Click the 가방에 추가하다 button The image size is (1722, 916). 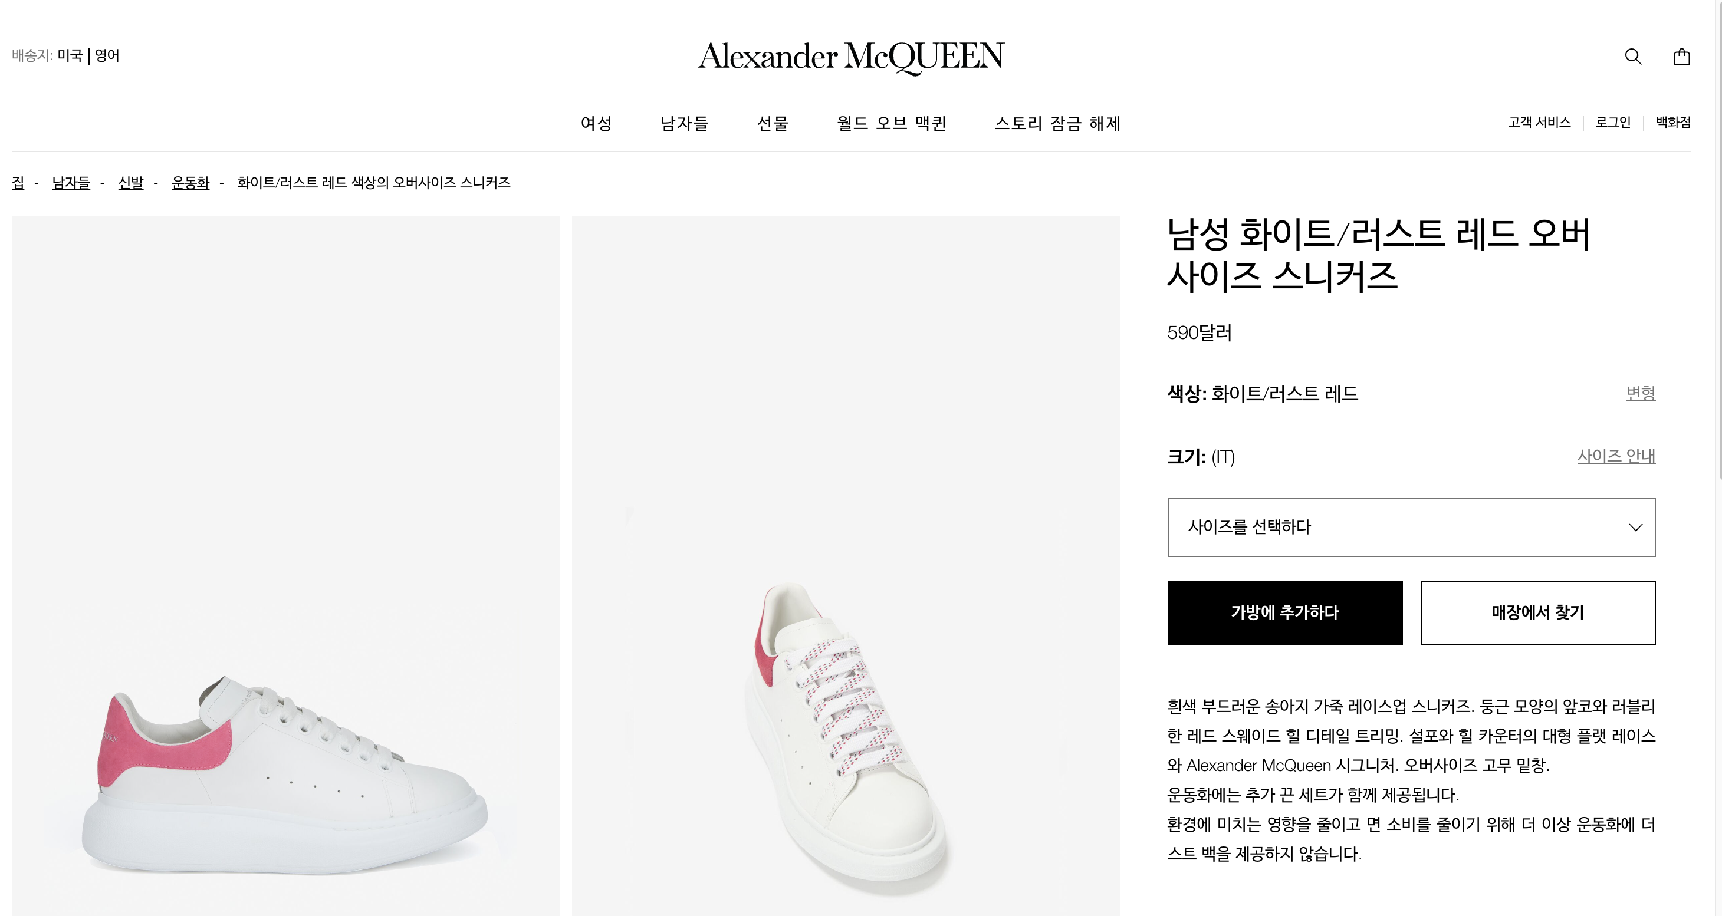click(x=1284, y=612)
